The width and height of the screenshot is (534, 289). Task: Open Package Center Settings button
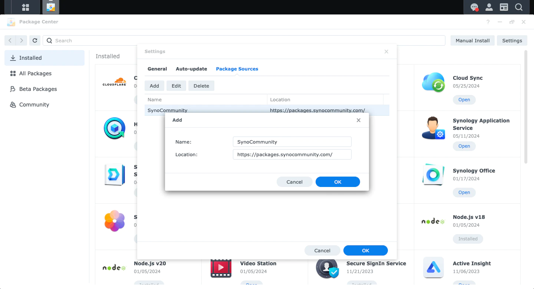click(x=512, y=40)
